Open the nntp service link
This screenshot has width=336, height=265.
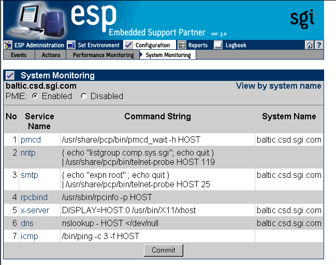click(28, 153)
